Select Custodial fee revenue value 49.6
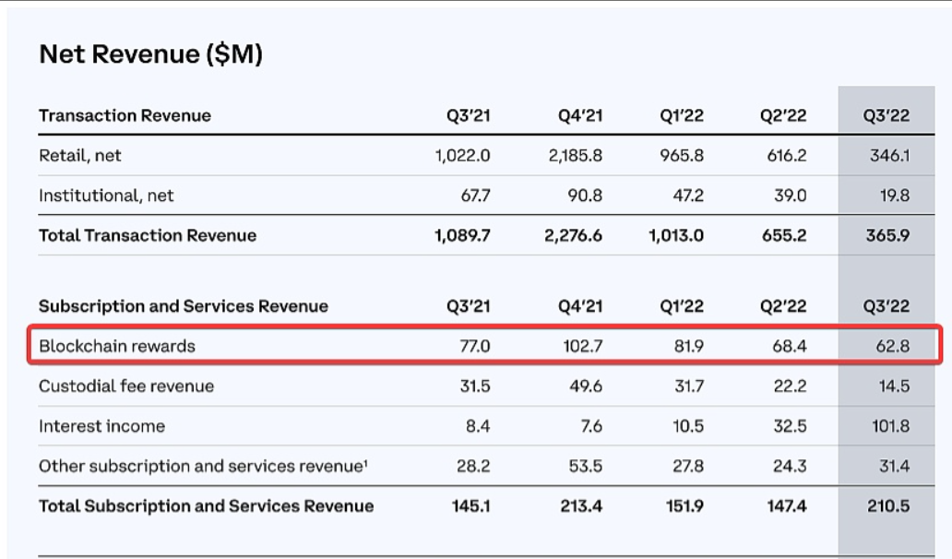 coord(585,387)
